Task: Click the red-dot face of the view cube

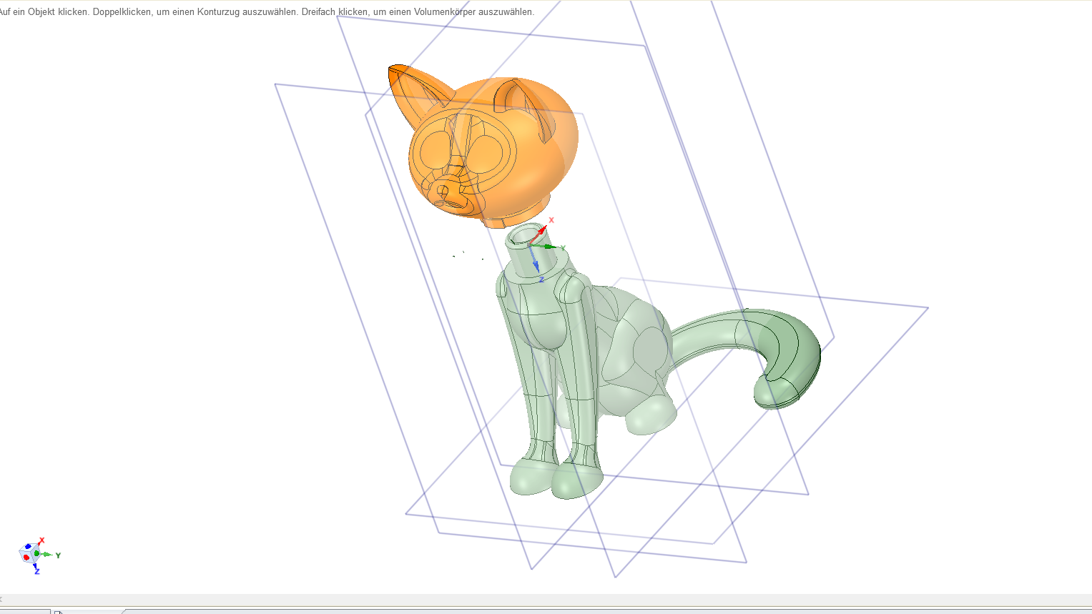Action: point(26,557)
